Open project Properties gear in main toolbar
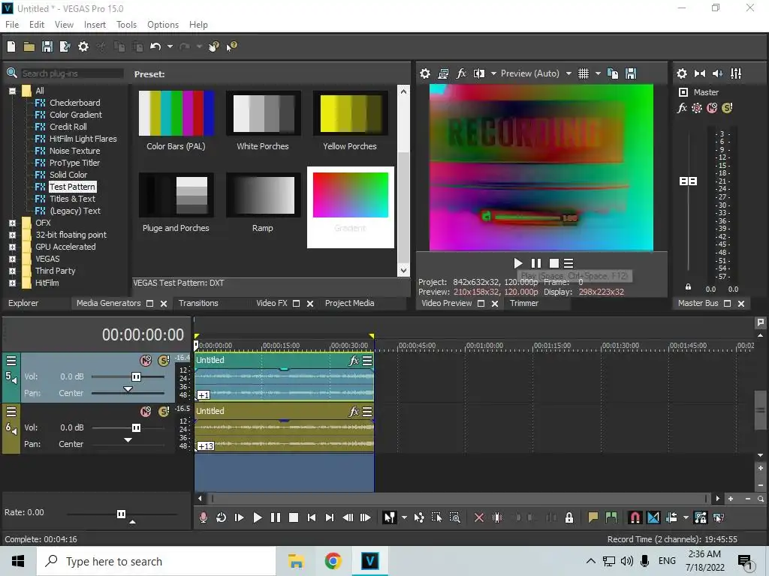Screen dimensions: 769x576 [83, 46]
